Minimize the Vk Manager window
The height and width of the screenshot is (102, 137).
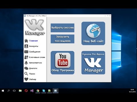tap(105, 16)
